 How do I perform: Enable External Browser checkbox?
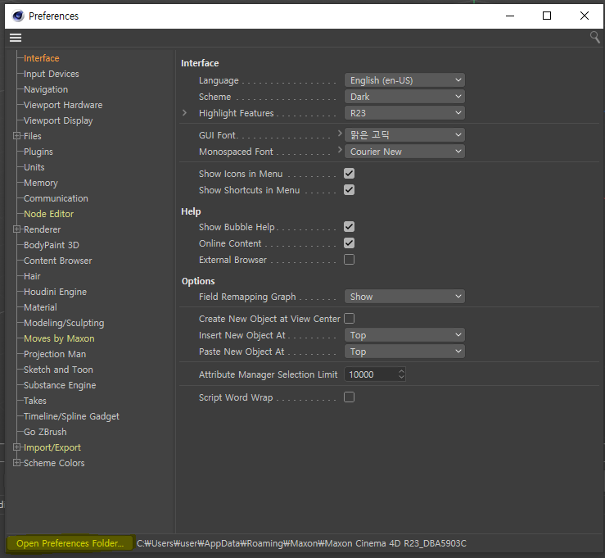pyautogui.click(x=350, y=260)
